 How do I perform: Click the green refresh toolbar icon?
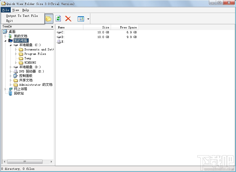(x=58, y=19)
